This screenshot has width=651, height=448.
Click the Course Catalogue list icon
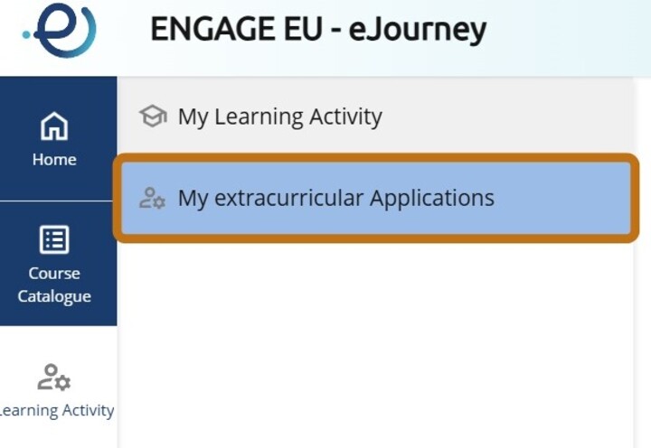pos(54,239)
